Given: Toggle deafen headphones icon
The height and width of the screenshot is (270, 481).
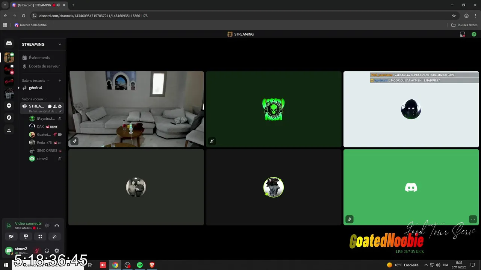Looking at the screenshot, I should (x=47, y=251).
